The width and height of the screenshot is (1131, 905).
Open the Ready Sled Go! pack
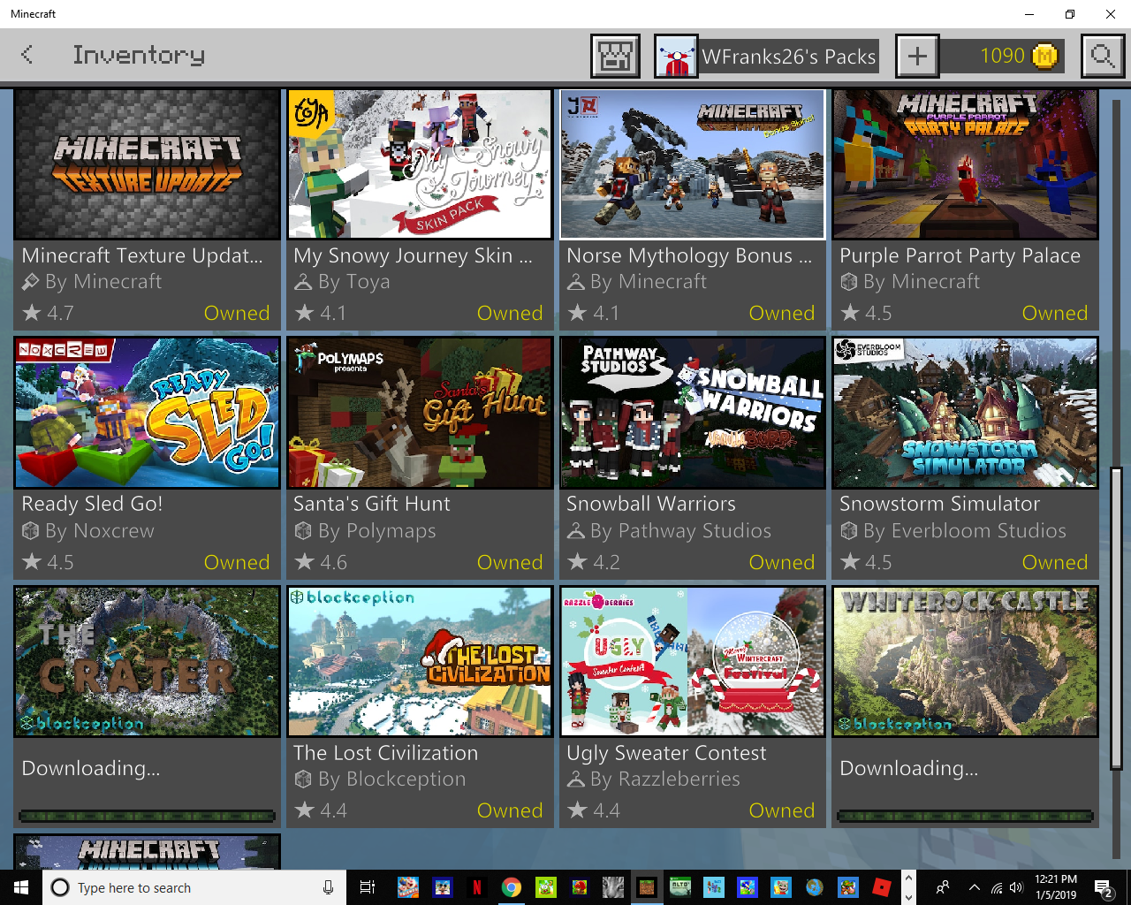[147, 414]
